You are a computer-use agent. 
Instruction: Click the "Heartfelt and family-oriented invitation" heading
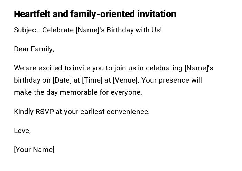(x=95, y=14)
